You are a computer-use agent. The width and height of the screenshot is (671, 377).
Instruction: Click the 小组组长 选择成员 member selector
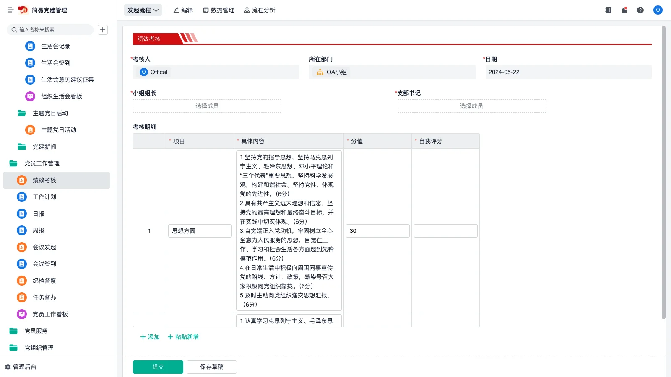pyautogui.click(x=207, y=106)
